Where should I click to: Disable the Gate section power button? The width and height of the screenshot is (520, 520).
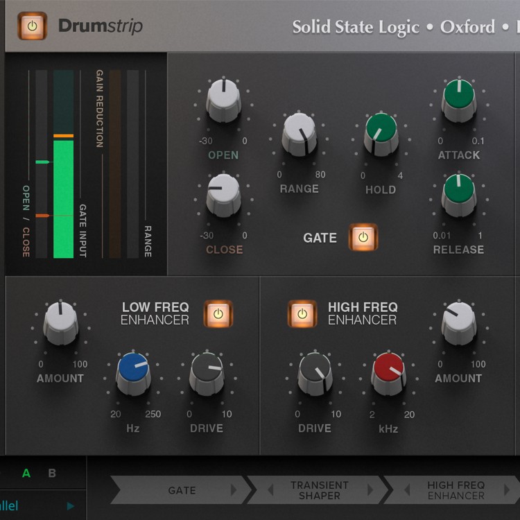(363, 238)
